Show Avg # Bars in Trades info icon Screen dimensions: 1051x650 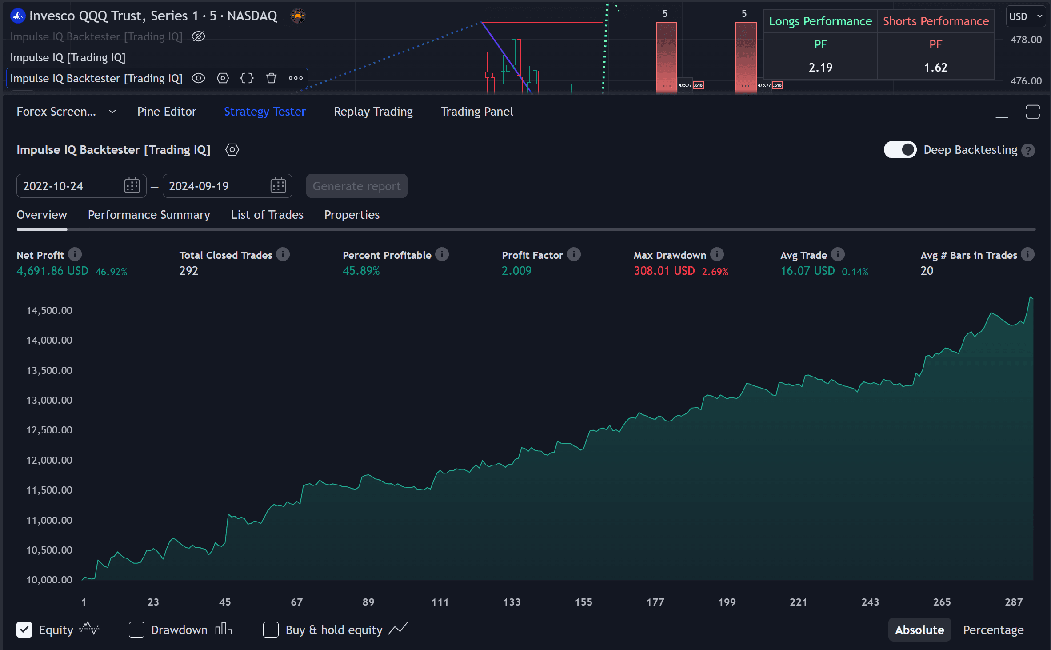tap(1028, 254)
